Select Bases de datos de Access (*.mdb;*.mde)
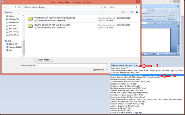 pyautogui.click(x=147, y=75)
